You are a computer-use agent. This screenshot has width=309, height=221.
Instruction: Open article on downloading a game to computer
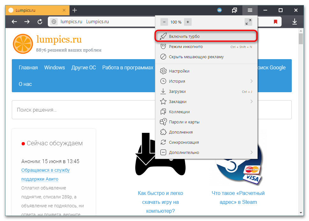[160, 202]
